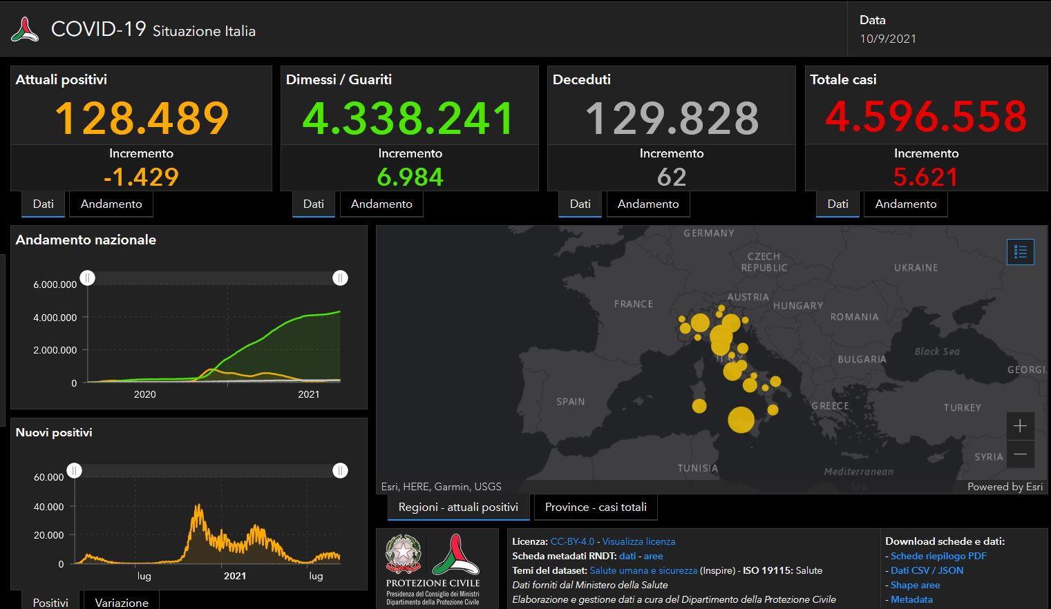Click the yellow bubble over Sardinia
This screenshot has width=1051, height=609.
pyautogui.click(x=699, y=406)
